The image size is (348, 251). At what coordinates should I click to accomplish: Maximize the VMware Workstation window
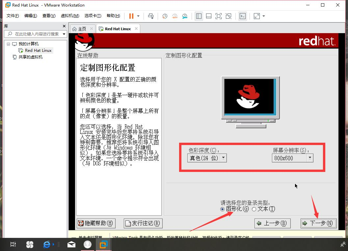(x=323, y=5)
